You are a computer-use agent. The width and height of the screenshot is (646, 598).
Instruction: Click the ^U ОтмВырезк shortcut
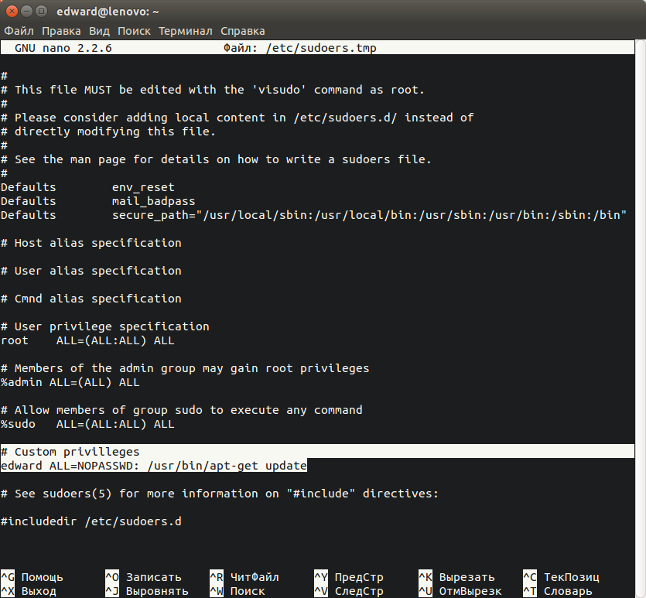[x=460, y=591]
